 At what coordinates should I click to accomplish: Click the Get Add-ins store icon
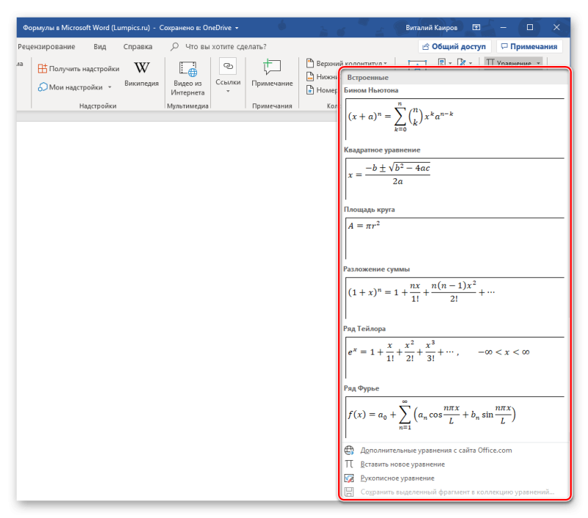coord(43,68)
